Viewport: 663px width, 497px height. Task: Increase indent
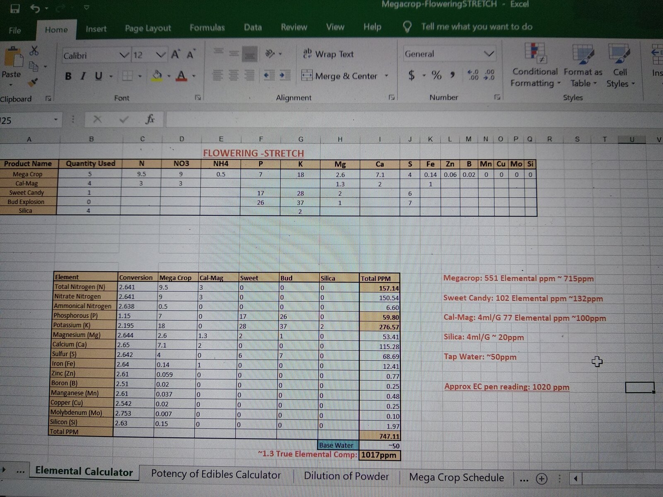click(285, 75)
